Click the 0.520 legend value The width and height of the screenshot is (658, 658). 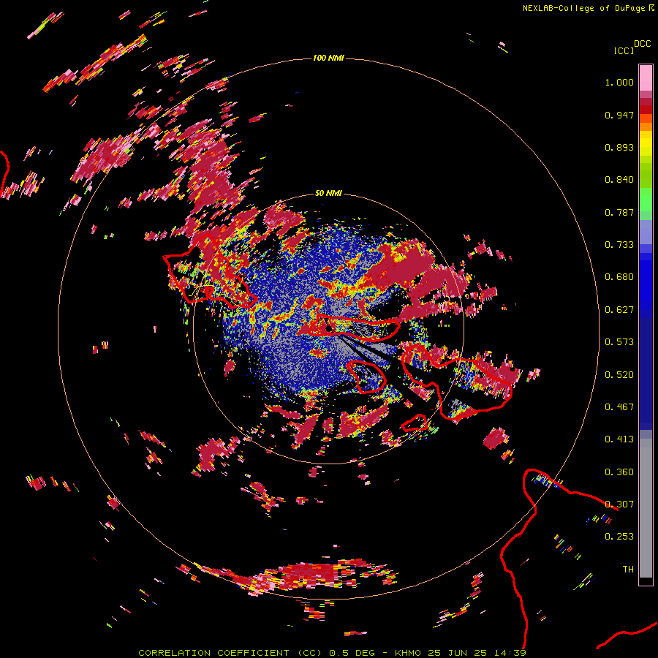click(619, 375)
